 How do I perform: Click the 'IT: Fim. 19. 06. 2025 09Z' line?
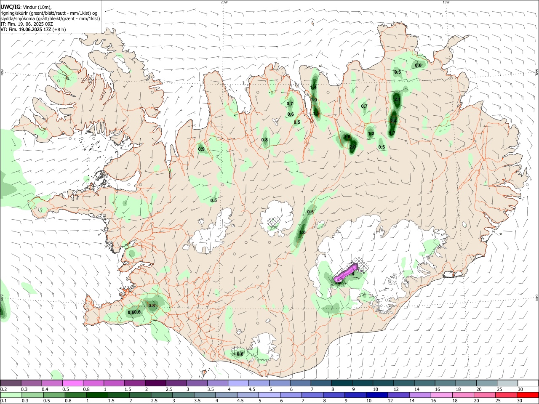pyautogui.click(x=27, y=24)
